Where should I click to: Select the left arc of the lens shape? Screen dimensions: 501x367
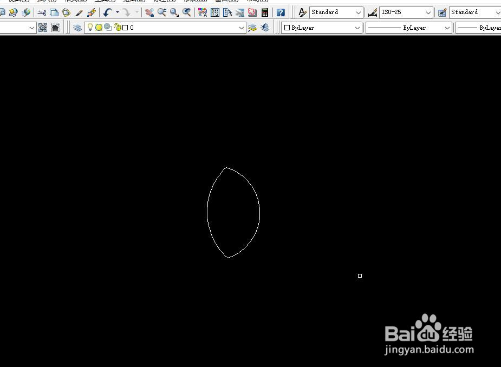[207, 212]
